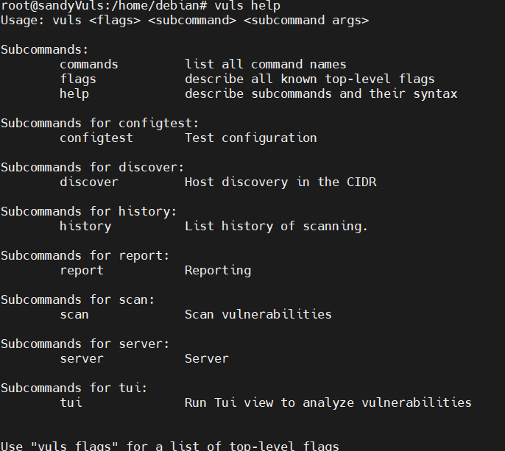Click 'Host discovery in the CIDR' text
This screenshot has height=451, width=505.
(280, 182)
